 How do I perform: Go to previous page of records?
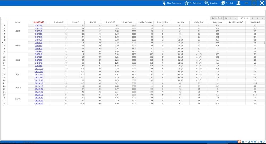tap(231, 18)
